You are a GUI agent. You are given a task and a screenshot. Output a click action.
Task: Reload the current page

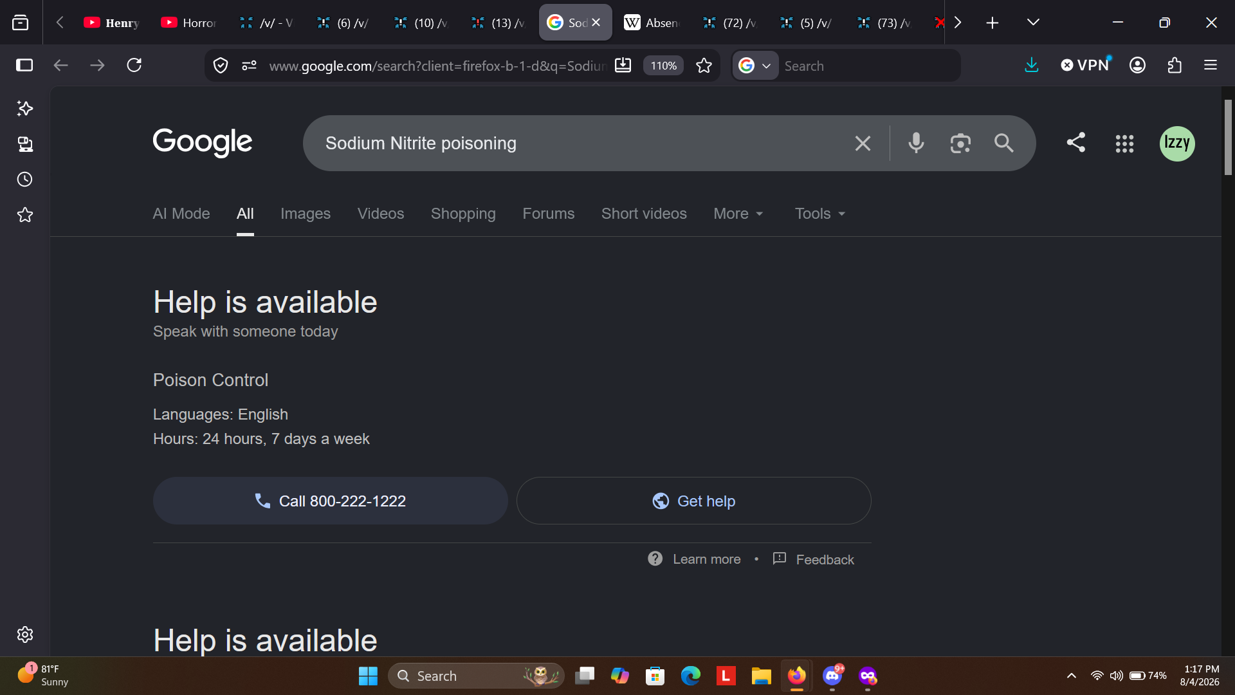click(x=134, y=65)
